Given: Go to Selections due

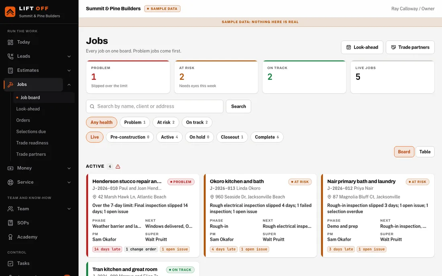Looking at the screenshot, I should (31, 132).
